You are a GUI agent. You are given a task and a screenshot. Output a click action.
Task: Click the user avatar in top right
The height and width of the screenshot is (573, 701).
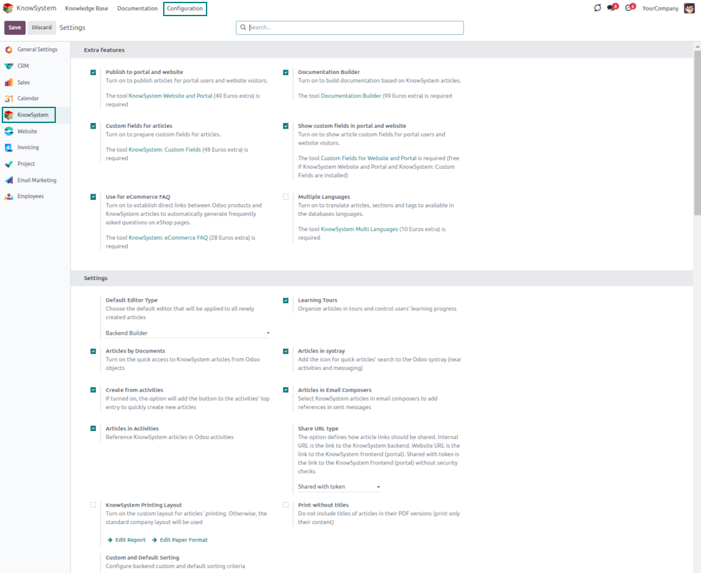[x=689, y=8]
